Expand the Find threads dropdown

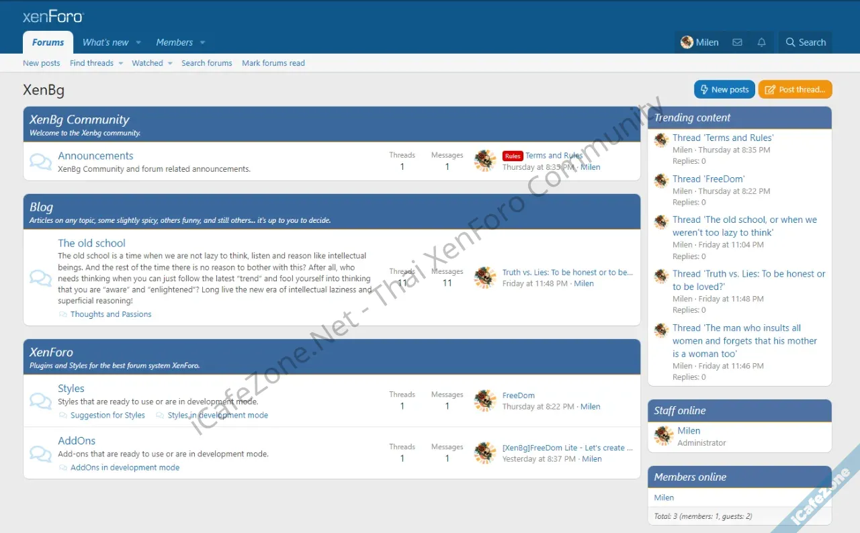coord(121,63)
